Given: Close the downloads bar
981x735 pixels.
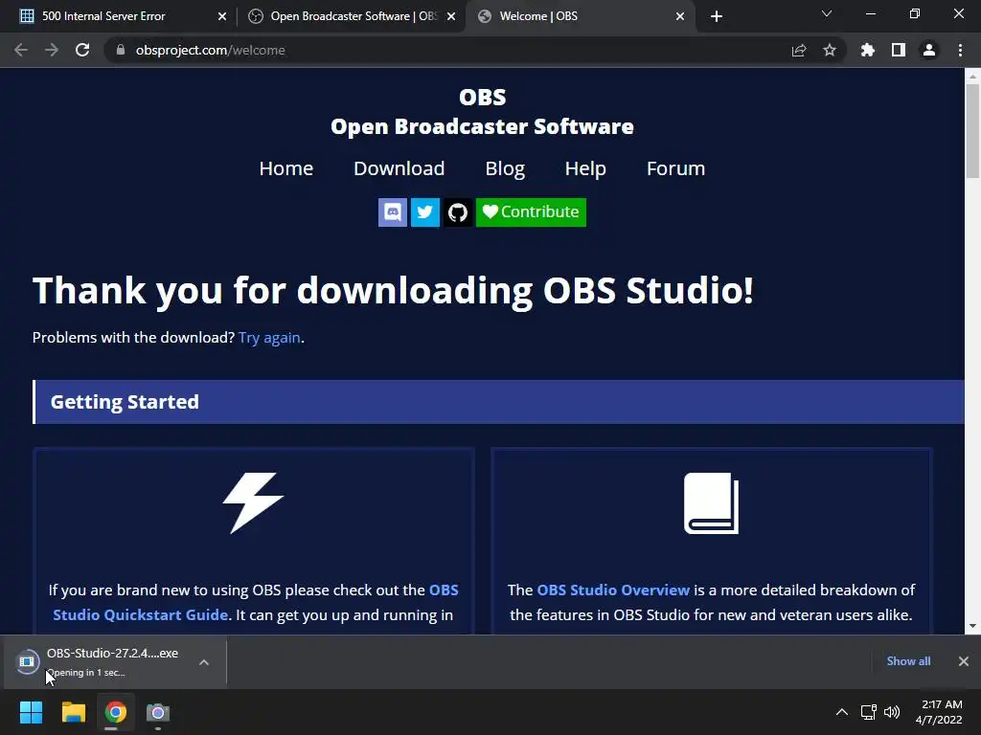Looking at the screenshot, I should (x=964, y=661).
